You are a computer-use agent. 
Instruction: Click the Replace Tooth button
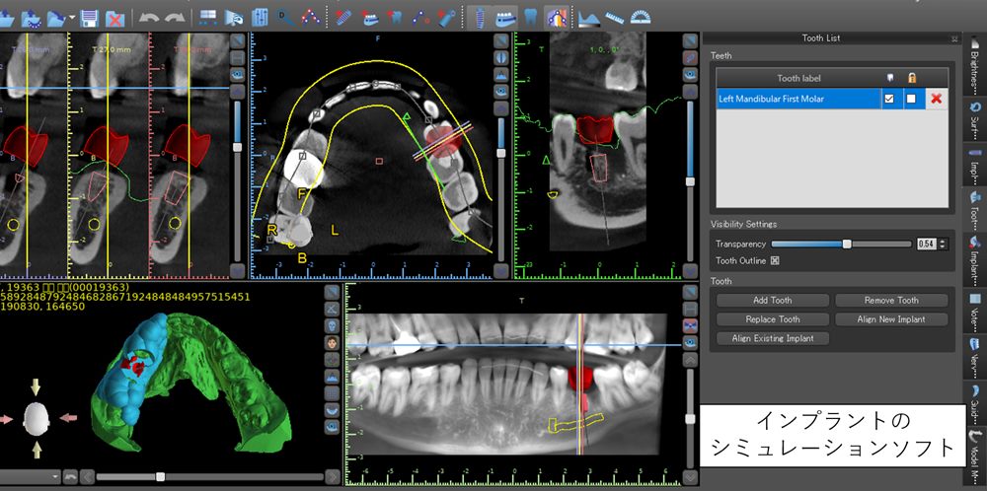pos(773,319)
